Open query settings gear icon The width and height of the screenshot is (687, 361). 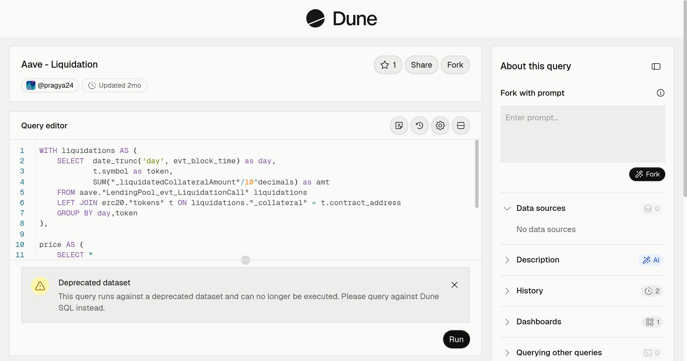[x=440, y=125]
